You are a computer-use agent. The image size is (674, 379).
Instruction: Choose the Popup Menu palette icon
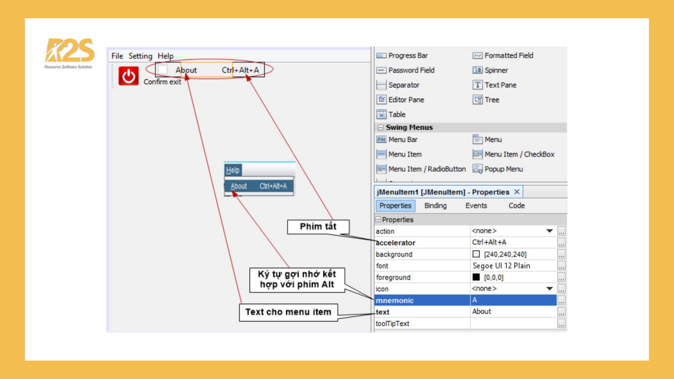(477, 169)
